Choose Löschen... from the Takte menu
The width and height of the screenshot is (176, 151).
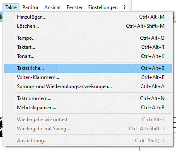point(88,26)
